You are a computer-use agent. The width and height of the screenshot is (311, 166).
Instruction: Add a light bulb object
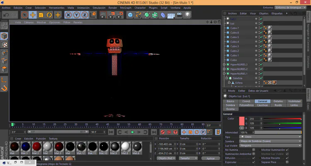(x=187, y=15)
